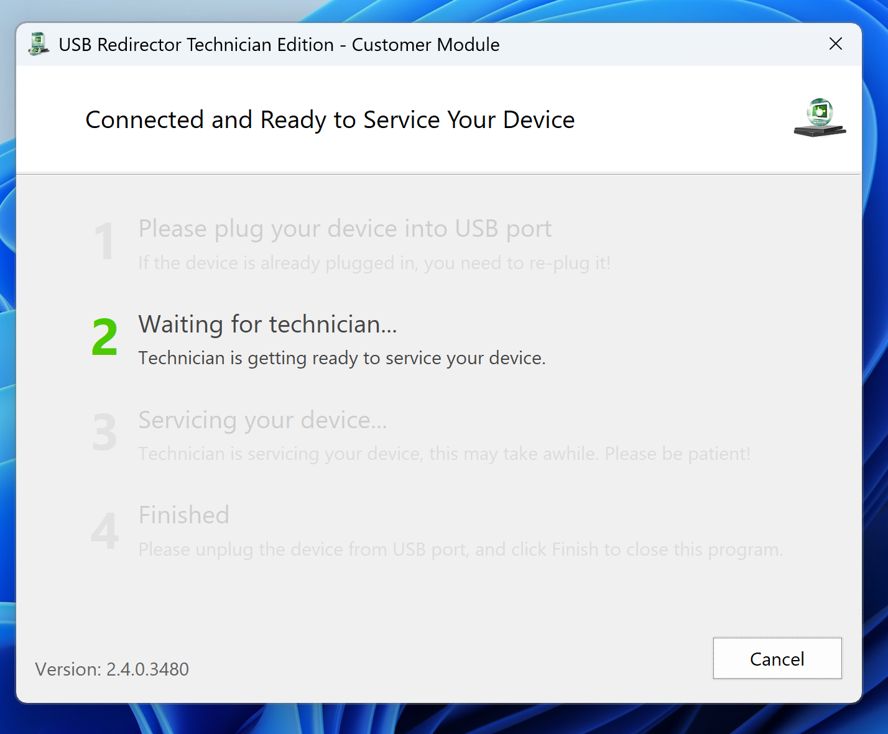Click "Please unplug the device from USB port" text
This screenshot has width=888, height=734.
[303, 549]
